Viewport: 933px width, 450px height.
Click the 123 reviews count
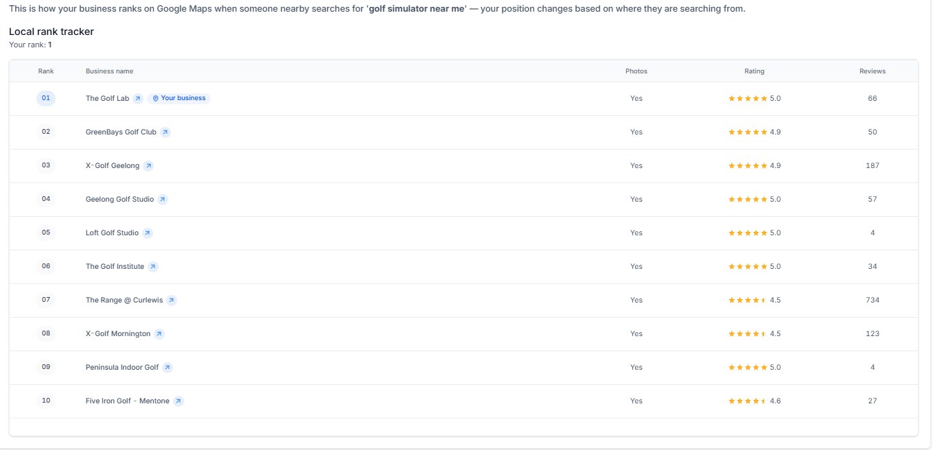tap(873, 333)
